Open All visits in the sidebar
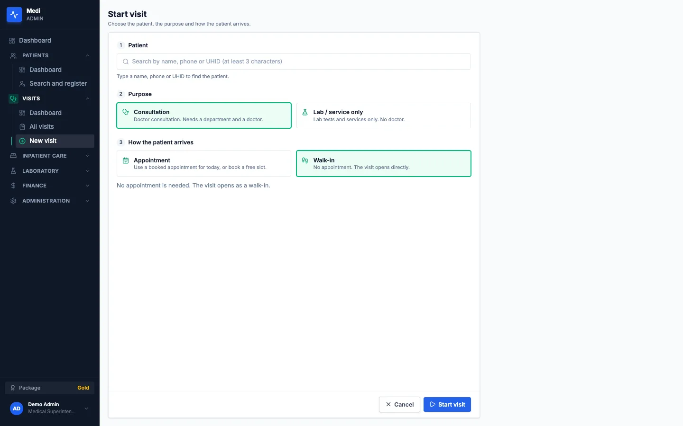Image resolution: width=683 pixels, height=426 pixels. 55,127
